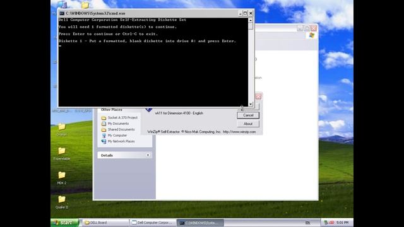Click the red tray icon beside the clock
The height and width of the screenshot is (227, 404).
[331, 223]
